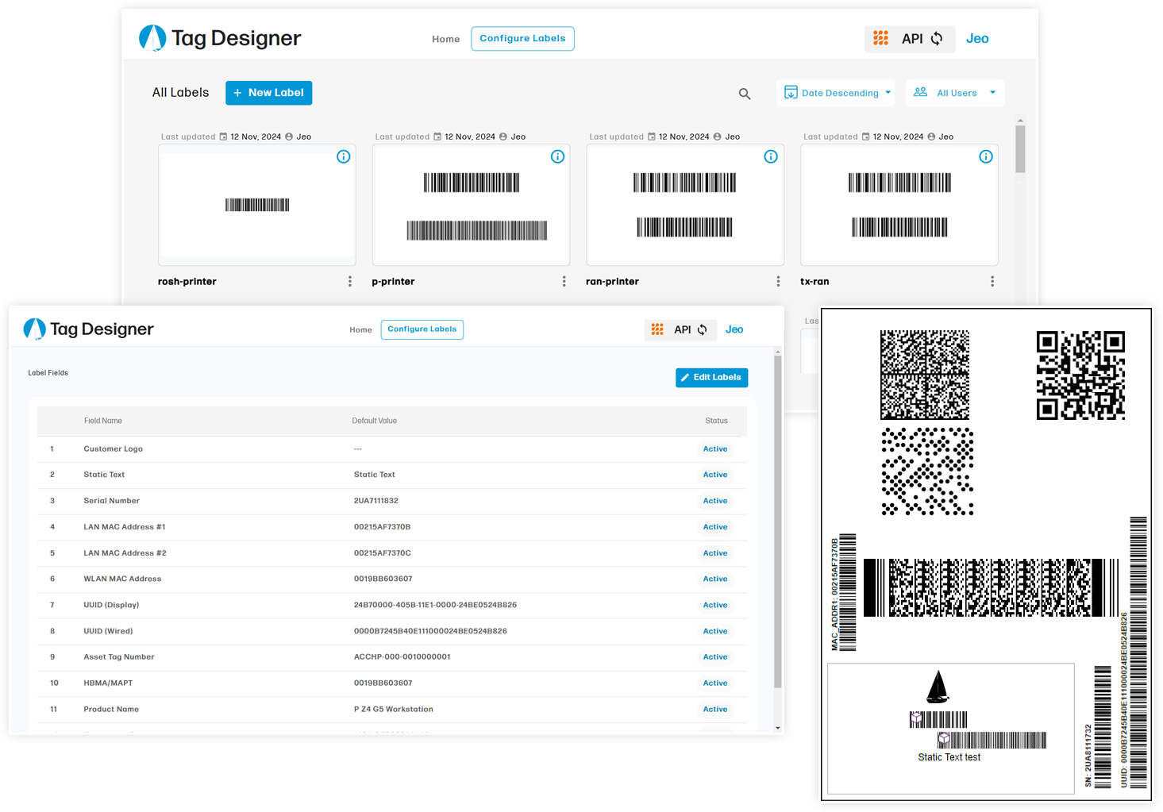Open the p-printer label thumbnail
This screenshot has width=1163, height=812.
[x=472, y=205]
